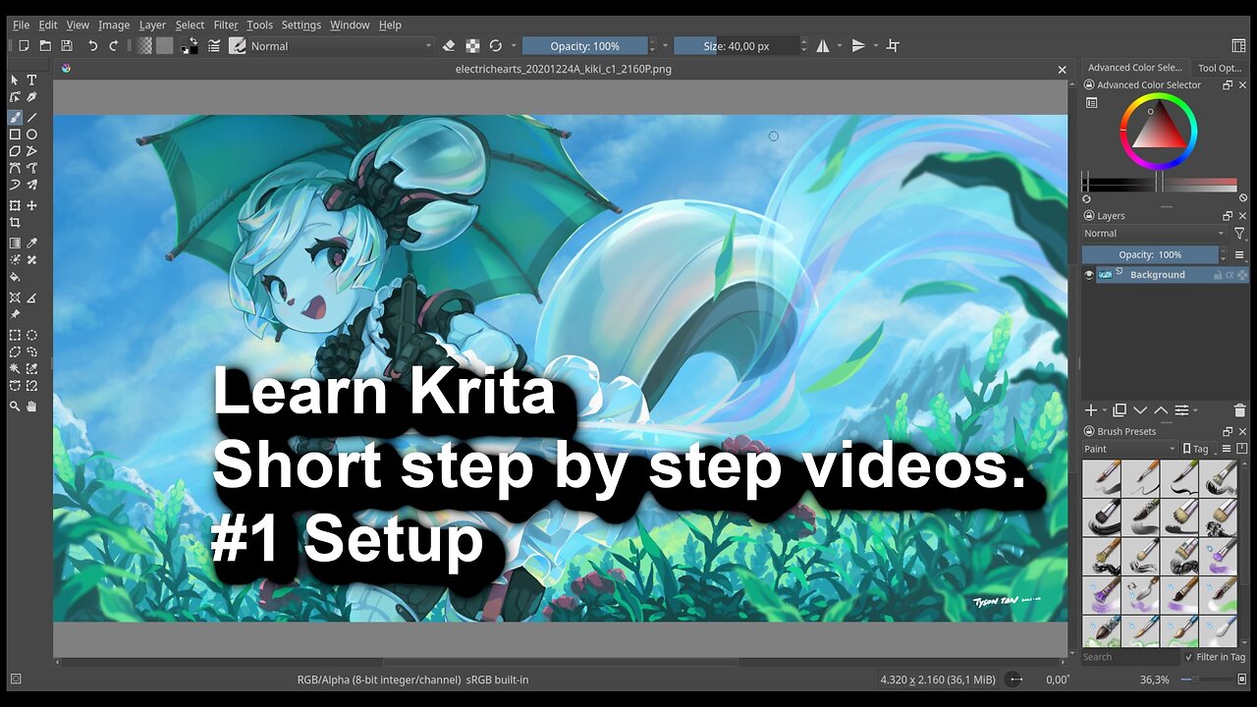Image resolution: width=1257 pixels, height=707 pixels.
Task: Select the Freehand Brush tool
Action: (15, 117)
